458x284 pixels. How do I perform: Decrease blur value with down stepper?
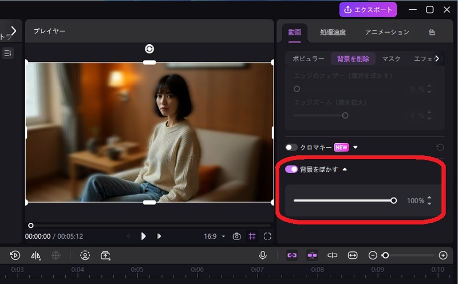[x=429, y=203]
